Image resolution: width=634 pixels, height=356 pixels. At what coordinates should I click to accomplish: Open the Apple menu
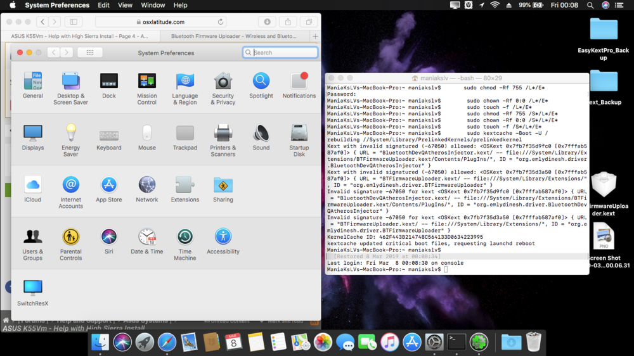tap(13, 5)
